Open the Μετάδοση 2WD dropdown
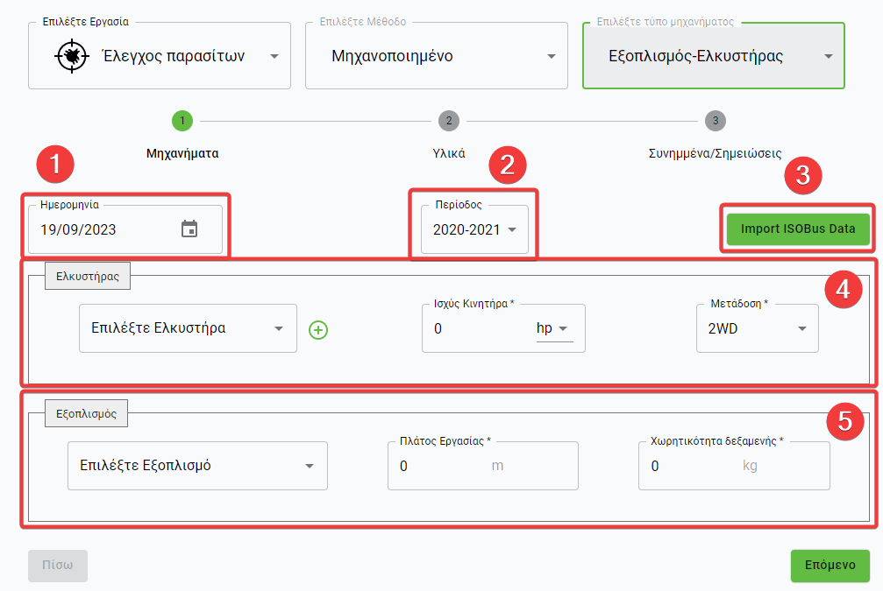Screen dimensions: 883x591 [757, 328]
